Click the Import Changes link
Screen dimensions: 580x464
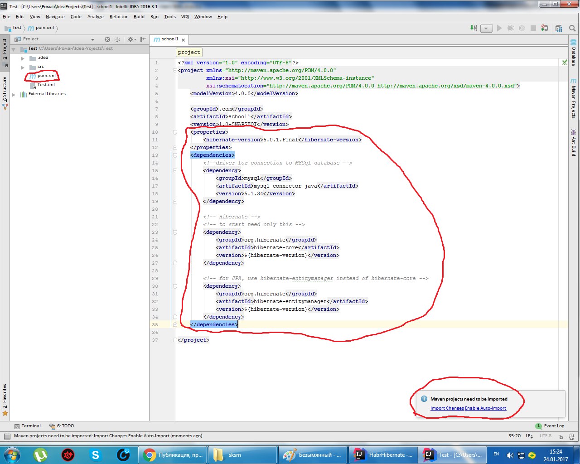447,408
